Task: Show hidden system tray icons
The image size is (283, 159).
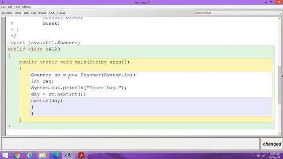Action: point(253,155)
